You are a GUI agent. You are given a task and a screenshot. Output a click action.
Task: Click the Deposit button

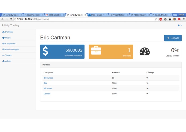[173, 38]
